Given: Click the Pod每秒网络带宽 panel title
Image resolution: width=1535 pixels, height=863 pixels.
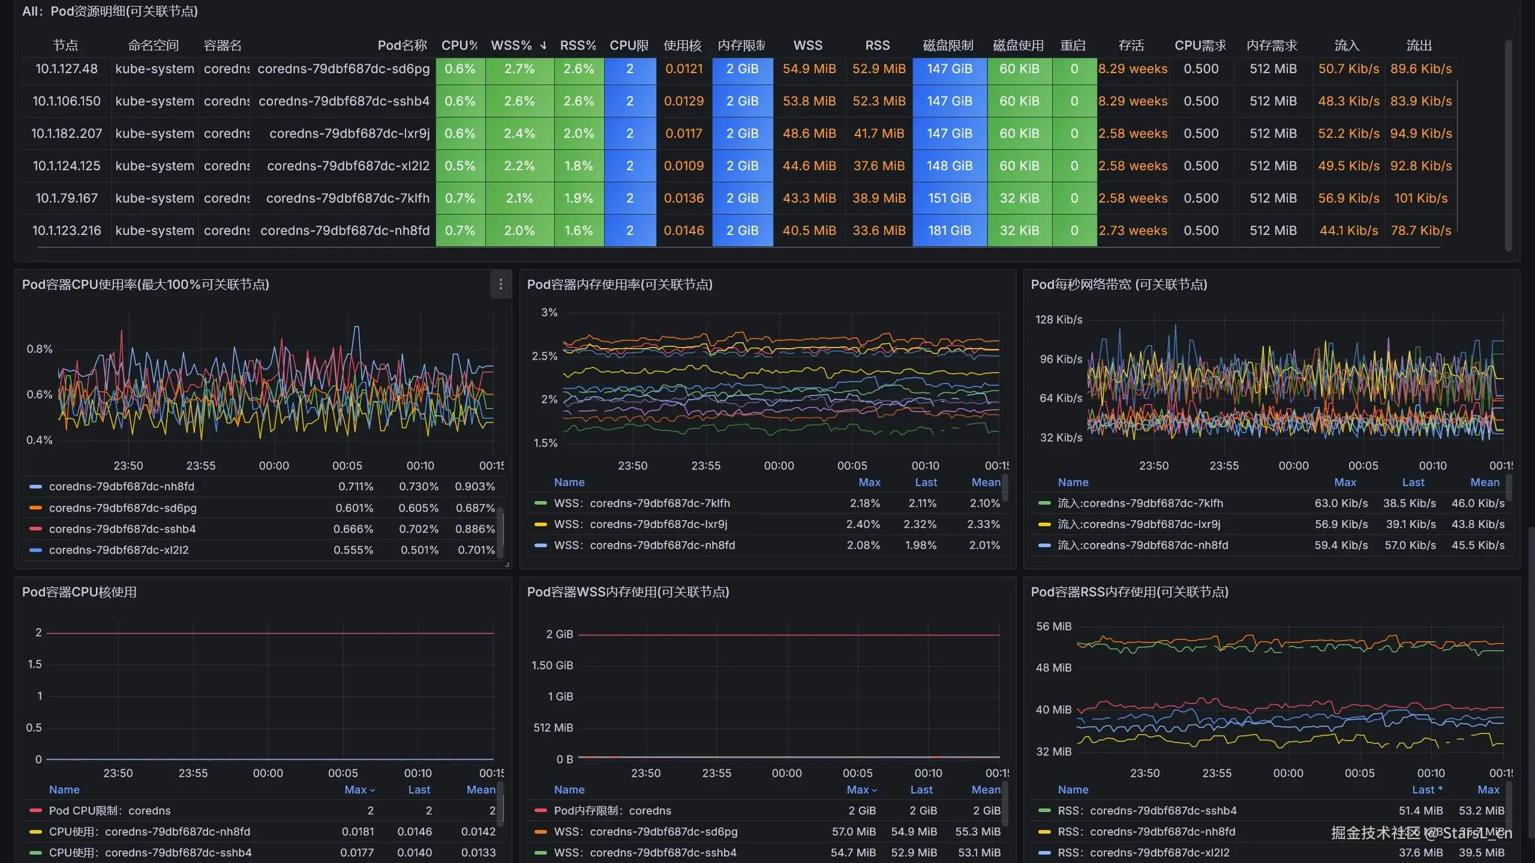Looking at the screenshot, I should [1119, 285].
